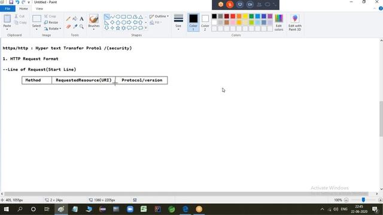Choose the Right triangle shape
This screenshot has height=215, width=383.
pyautogui.click(x=107, y=23)
